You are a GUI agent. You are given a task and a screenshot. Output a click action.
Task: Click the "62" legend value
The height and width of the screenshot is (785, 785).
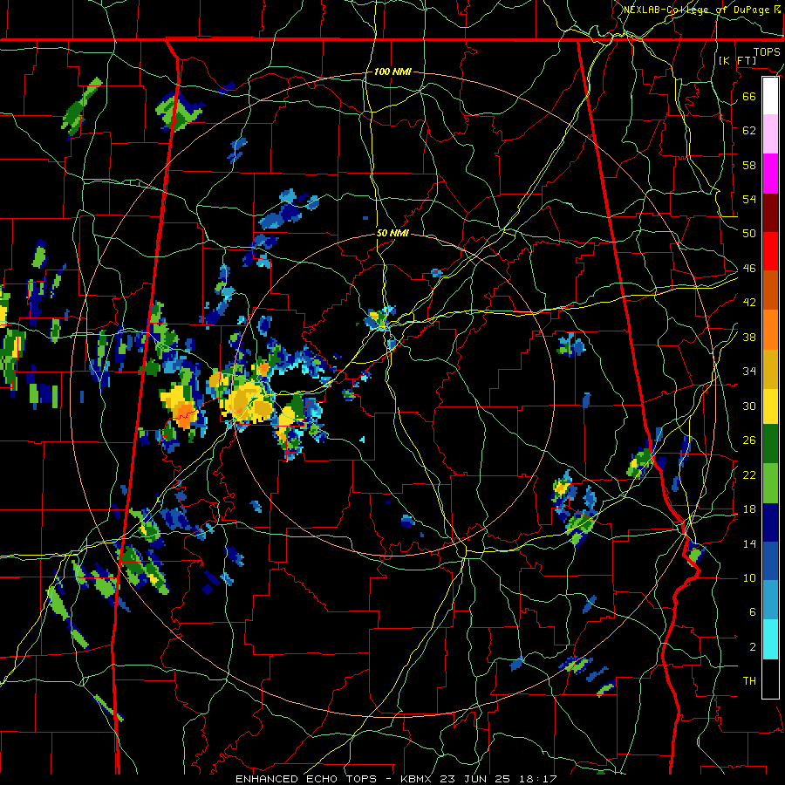click(749, 131)
